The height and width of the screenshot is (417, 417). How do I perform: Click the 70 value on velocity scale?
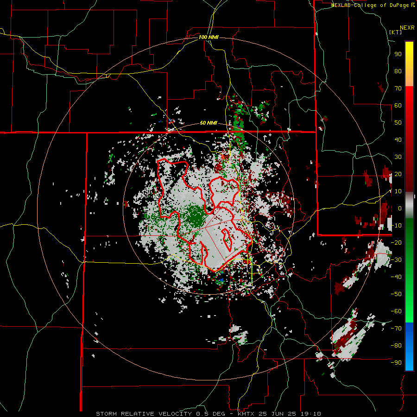[x=398, y=88]
